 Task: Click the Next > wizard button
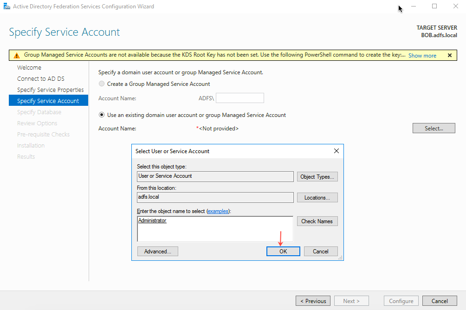click(x=351, y=301)
